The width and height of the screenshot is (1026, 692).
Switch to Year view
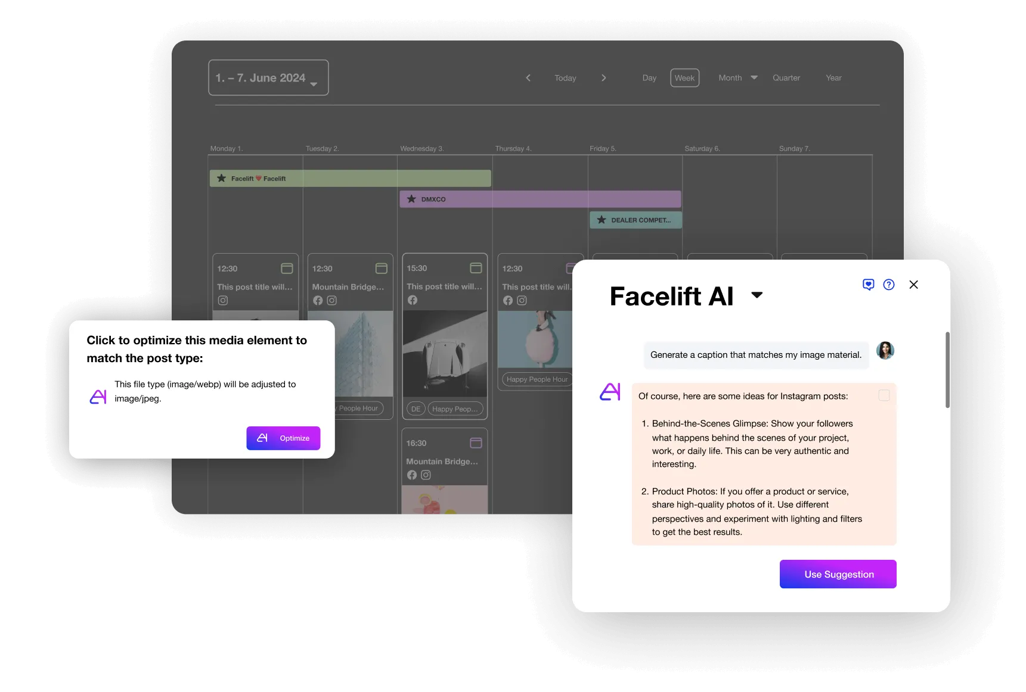833,78
